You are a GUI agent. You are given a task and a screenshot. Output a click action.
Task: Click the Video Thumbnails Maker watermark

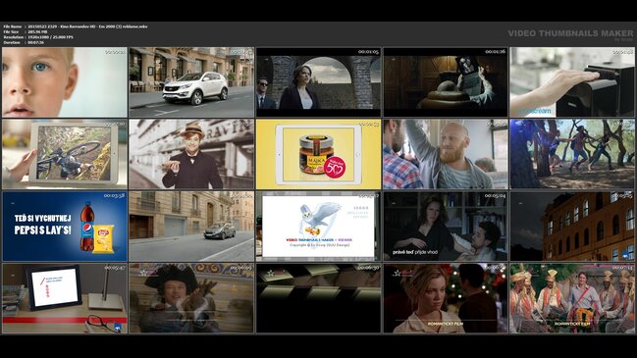570,34
